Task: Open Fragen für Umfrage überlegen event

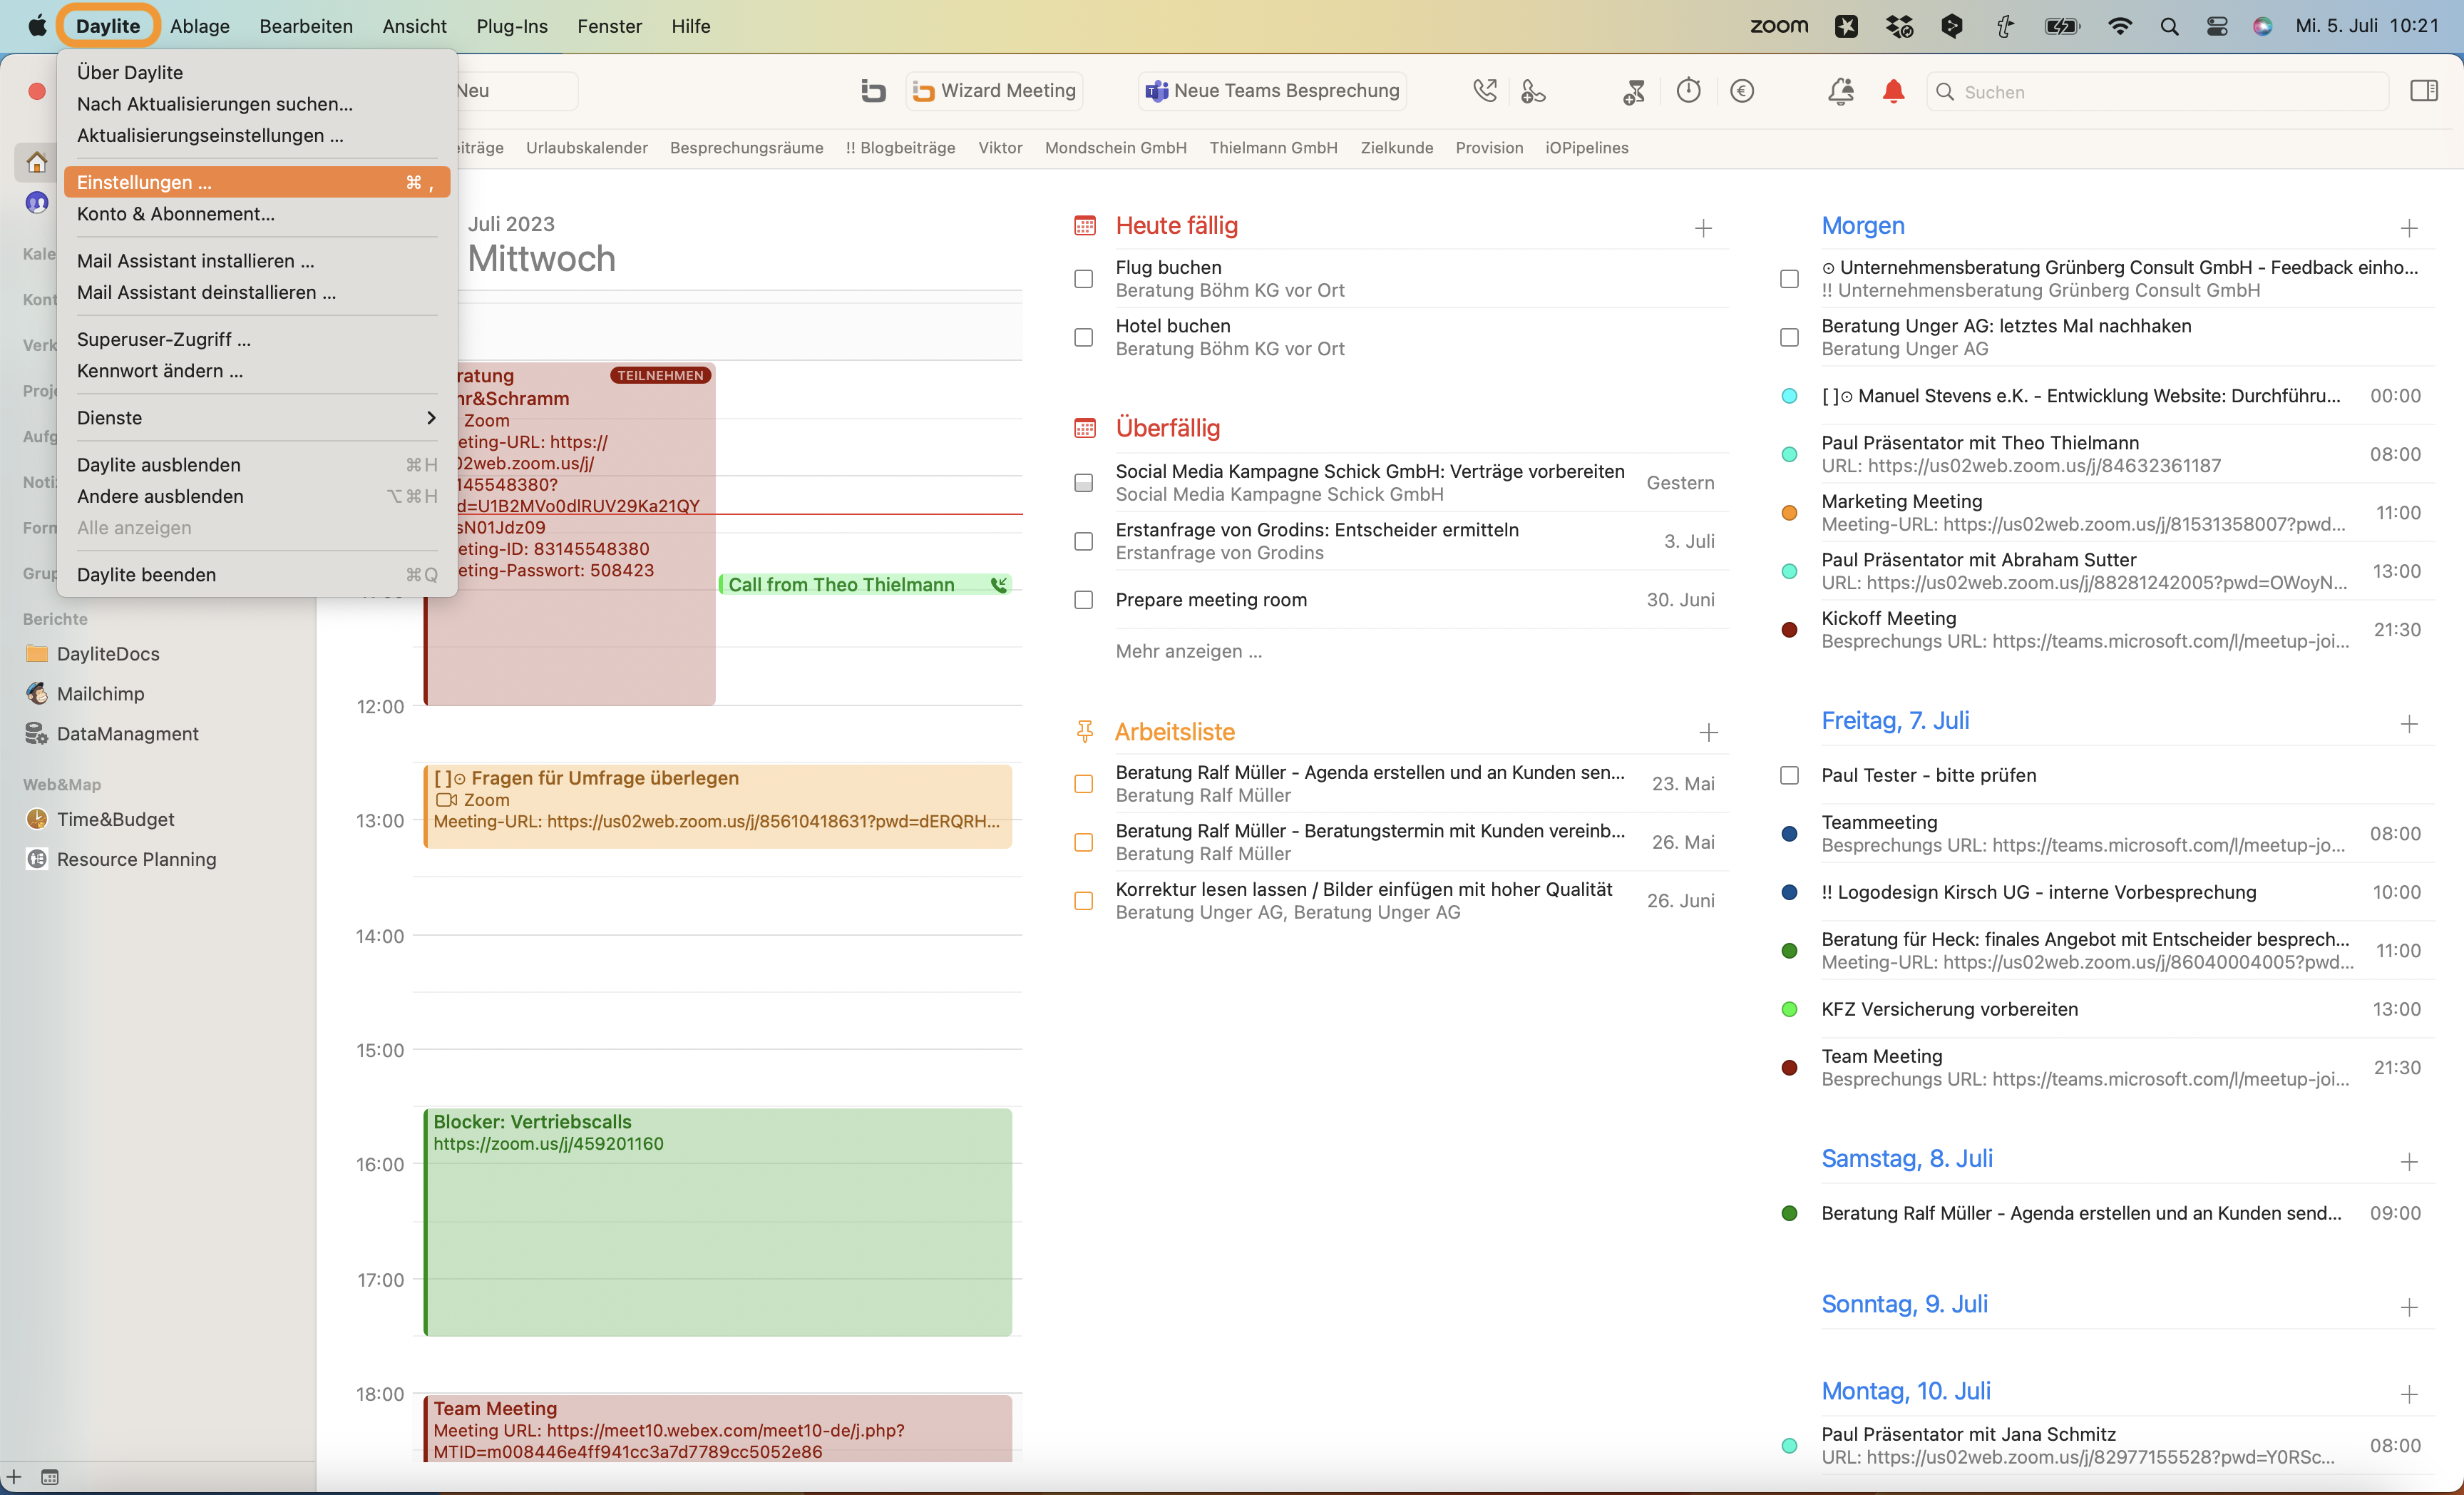Action: [x=718, y=805]
